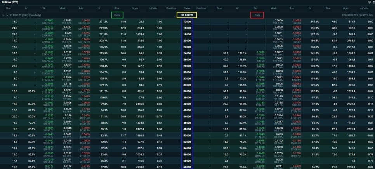Click put bid 0.0160 in the 40000 row

tap(260, 103)
